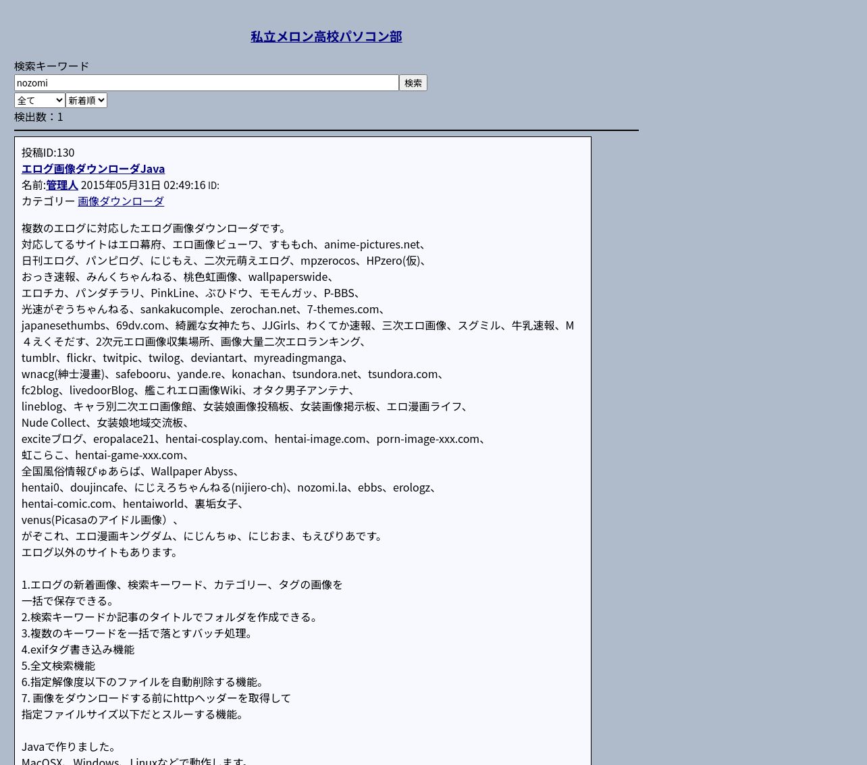Click the 管理人 author link
867x765 pixels.
[x=62, y=185]
